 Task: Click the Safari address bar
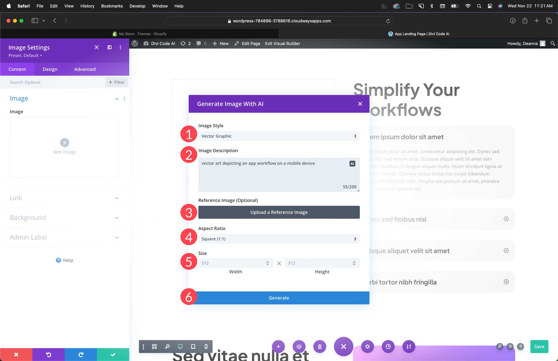pos(279,21)
